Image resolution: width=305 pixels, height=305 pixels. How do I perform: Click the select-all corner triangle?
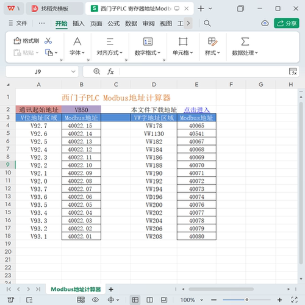point(8,85)
